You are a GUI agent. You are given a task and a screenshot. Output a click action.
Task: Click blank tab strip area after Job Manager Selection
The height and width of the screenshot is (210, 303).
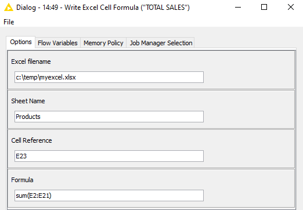(x=245, y=42)
